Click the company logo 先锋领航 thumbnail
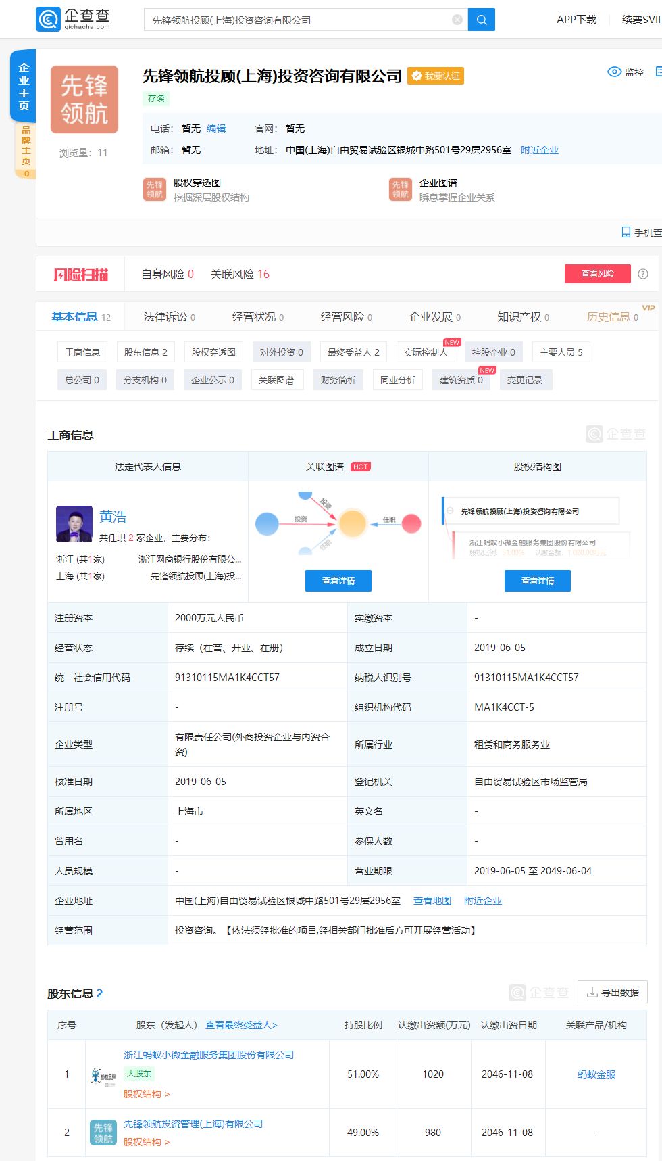 click(84, 99)
